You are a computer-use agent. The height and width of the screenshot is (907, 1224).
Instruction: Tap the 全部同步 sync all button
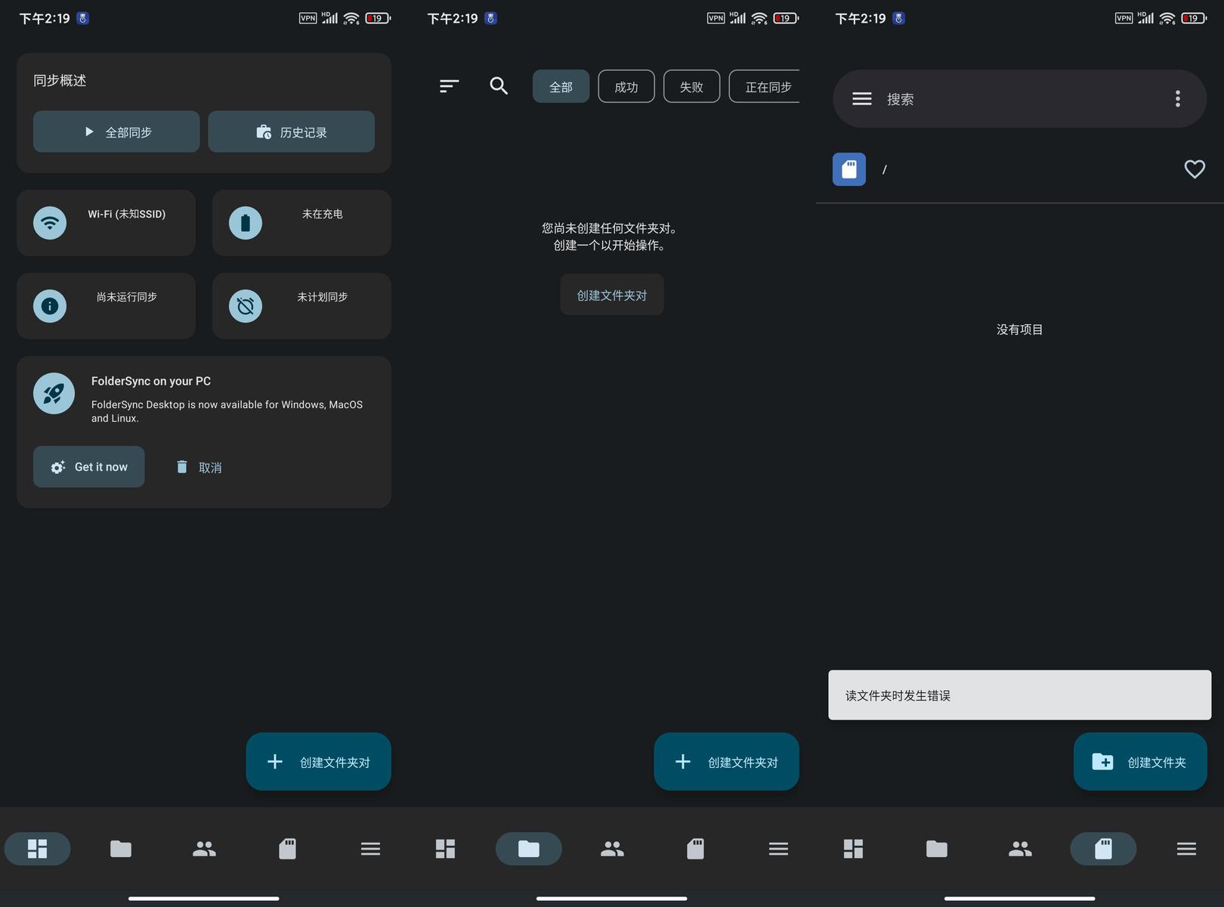(x=116, y=132)
